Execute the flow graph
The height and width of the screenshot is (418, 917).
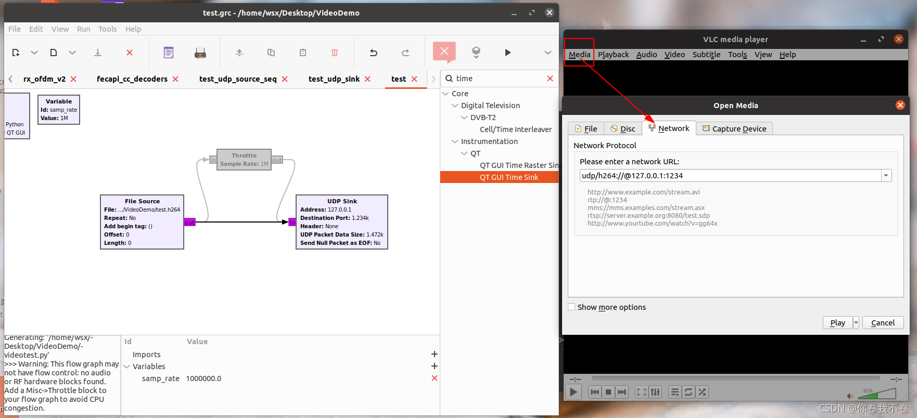tap(508, 53)
